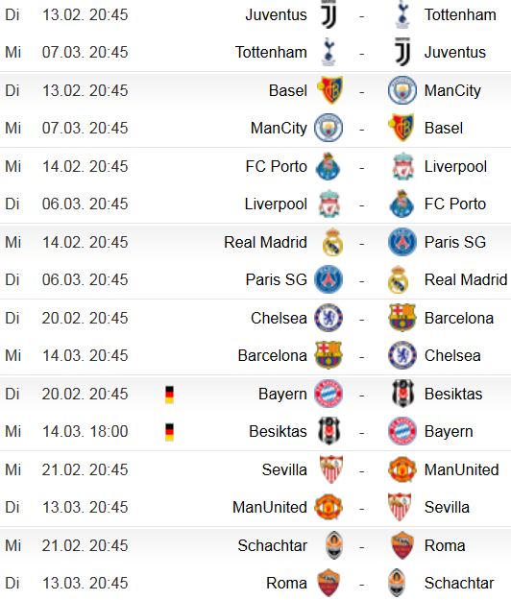Click the German flag on the 20.02. Bayern row
Viewport: 511px width, 600px height.
[169, 395]
